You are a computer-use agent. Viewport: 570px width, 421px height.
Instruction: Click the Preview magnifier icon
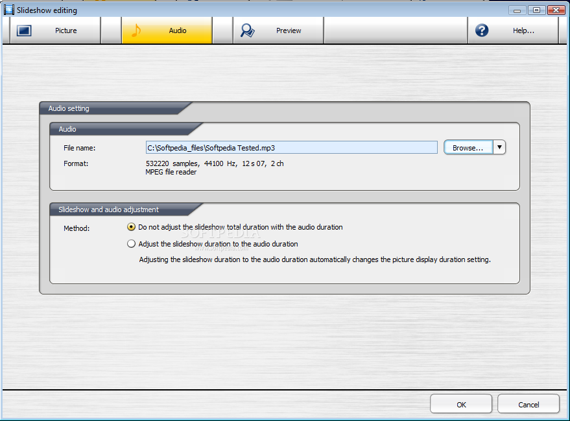(248, 30)
